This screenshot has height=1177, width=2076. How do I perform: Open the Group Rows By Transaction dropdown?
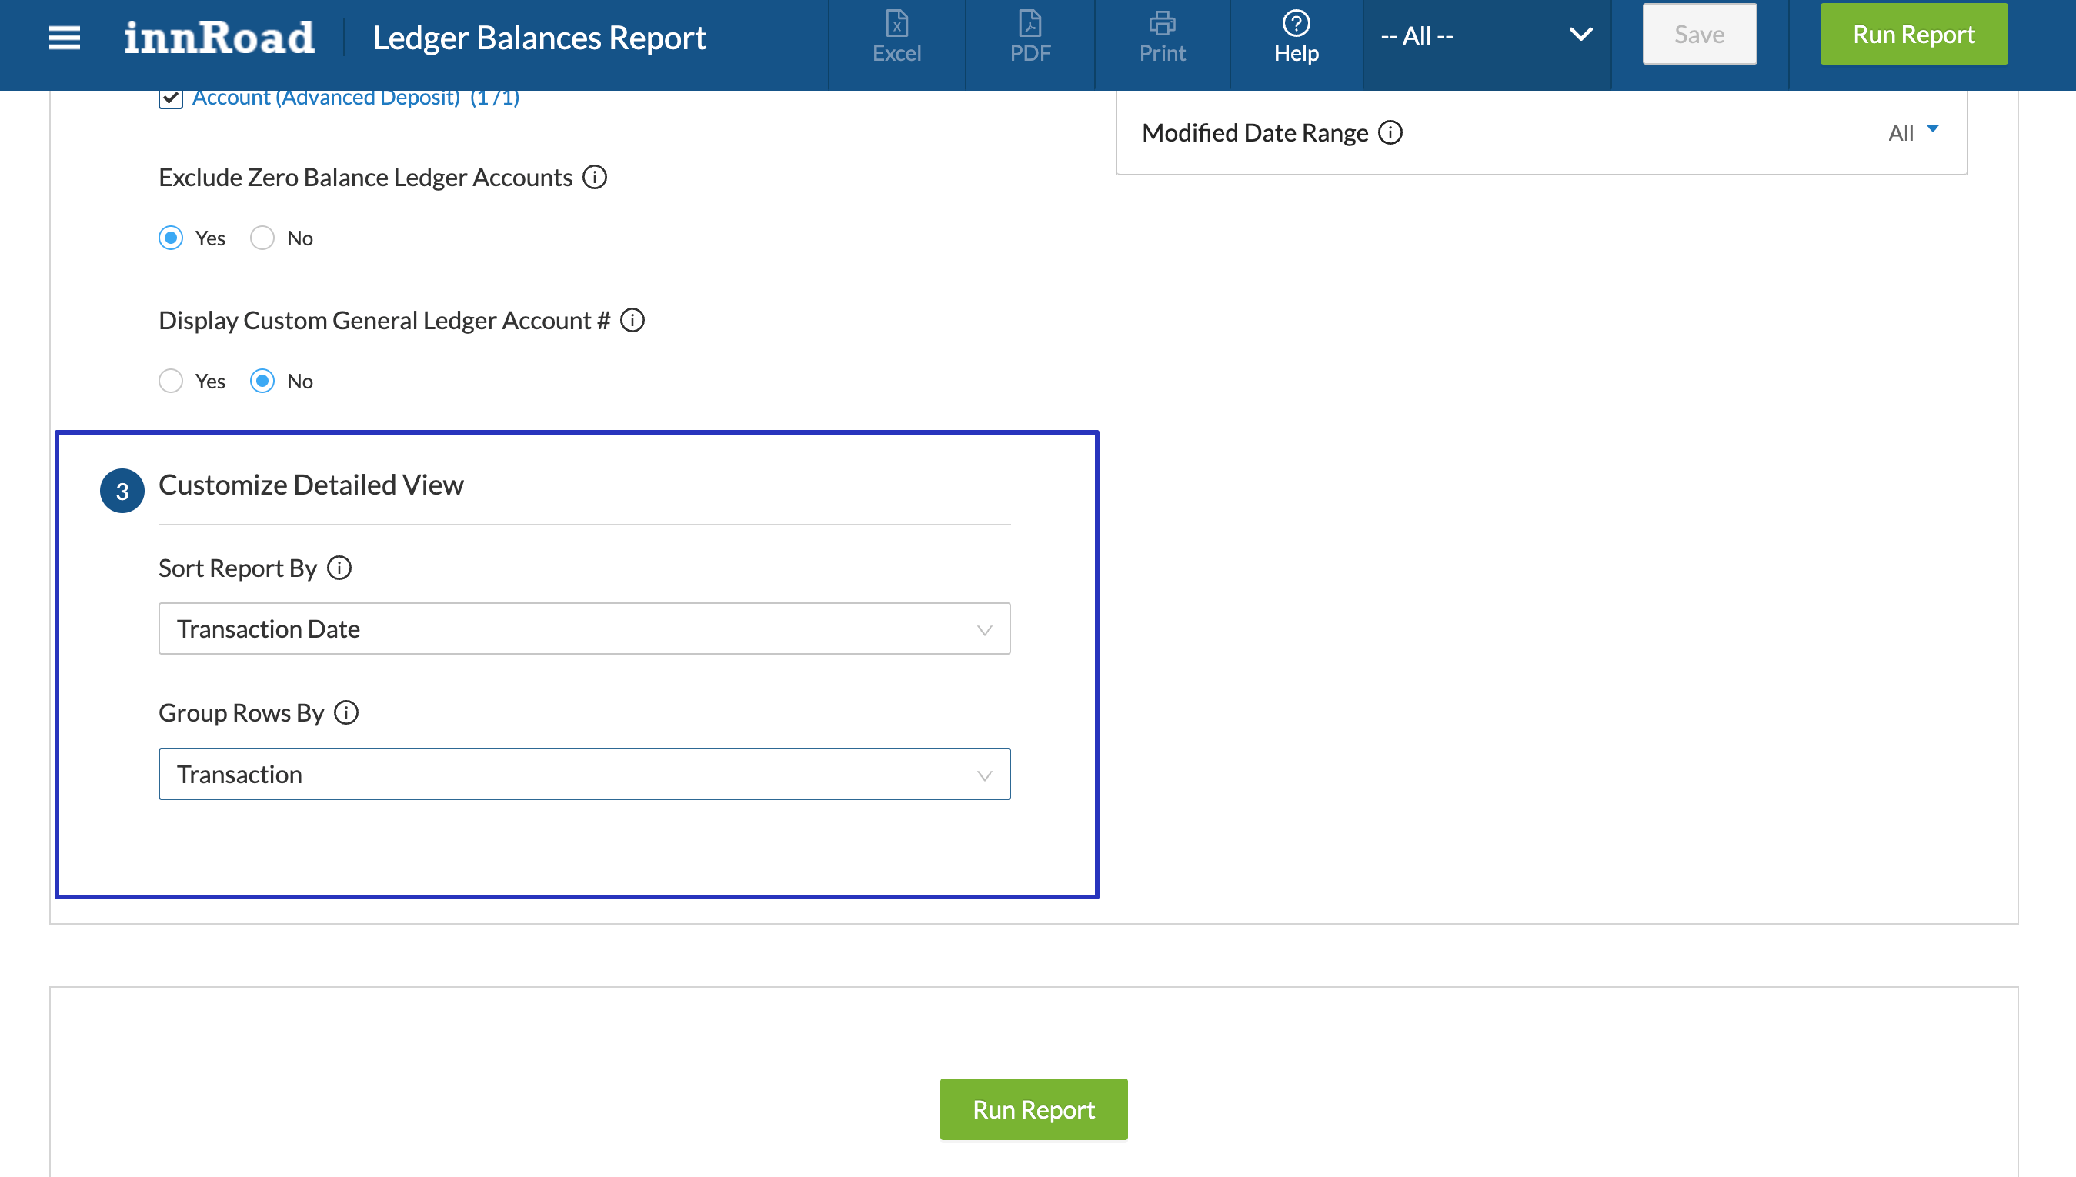click(584, 774)
